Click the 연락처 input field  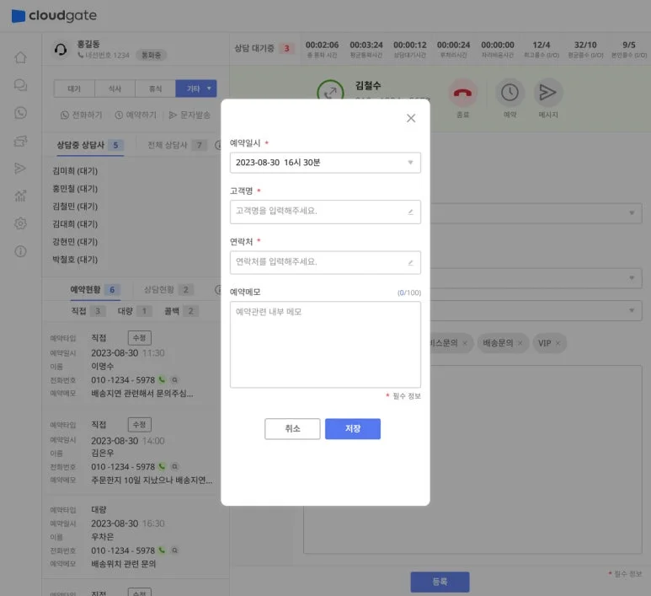pyautogui.click(x=325, y=262)
